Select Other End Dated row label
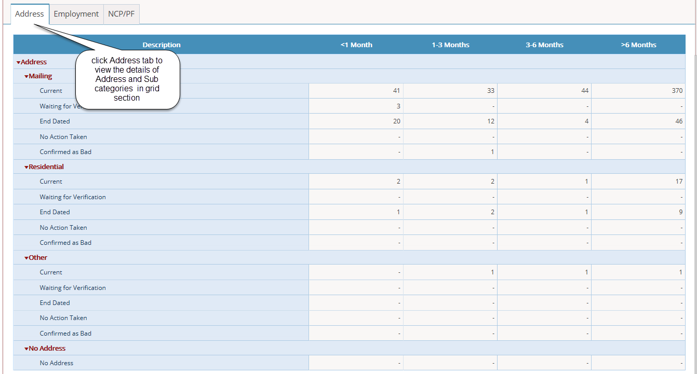Screen dimensions: 697x374 pos(55,303)
